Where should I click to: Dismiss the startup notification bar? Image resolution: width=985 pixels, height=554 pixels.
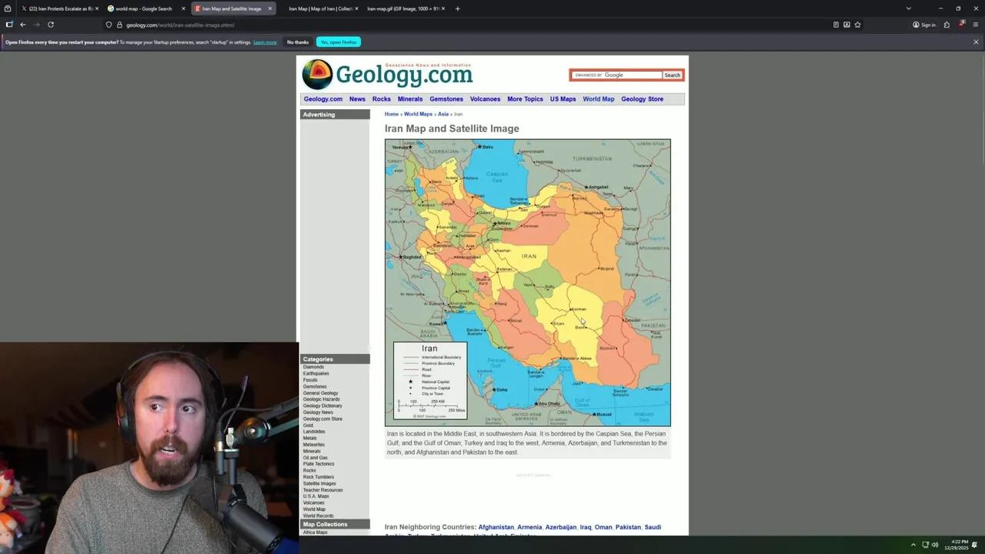[976, 42]
